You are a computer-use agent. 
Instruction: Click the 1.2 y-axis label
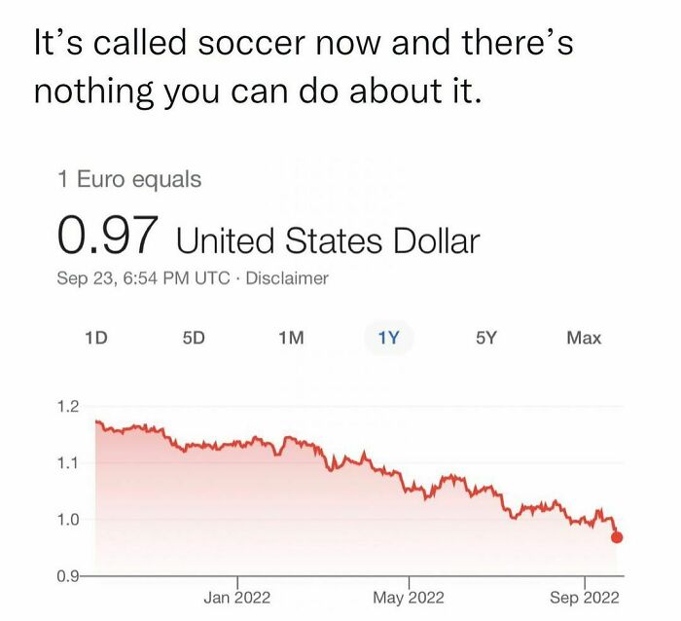coord(69,406)
